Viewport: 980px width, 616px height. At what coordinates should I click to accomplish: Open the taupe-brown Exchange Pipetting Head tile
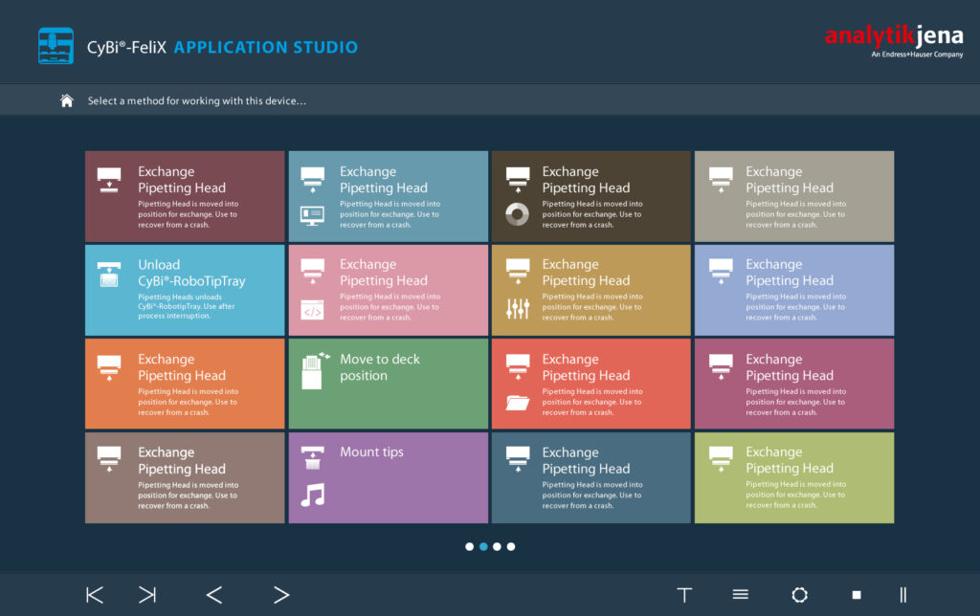(x=185, y=478)
